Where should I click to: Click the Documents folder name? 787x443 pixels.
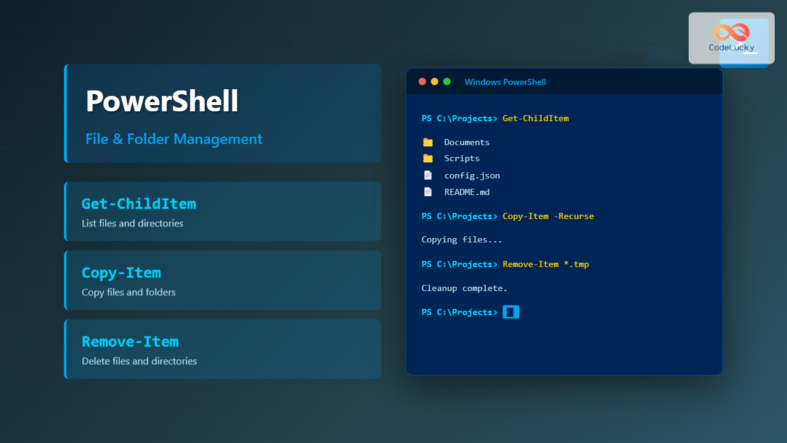point(467,142)
